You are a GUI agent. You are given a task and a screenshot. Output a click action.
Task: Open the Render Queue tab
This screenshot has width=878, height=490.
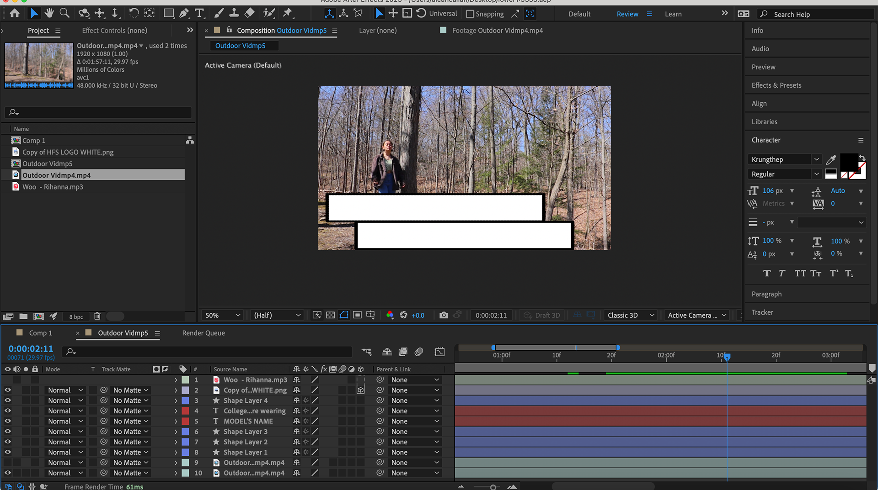[x=203, y=333]
